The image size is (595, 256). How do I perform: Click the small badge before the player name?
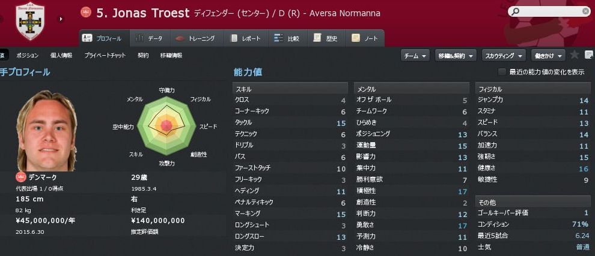85,13
